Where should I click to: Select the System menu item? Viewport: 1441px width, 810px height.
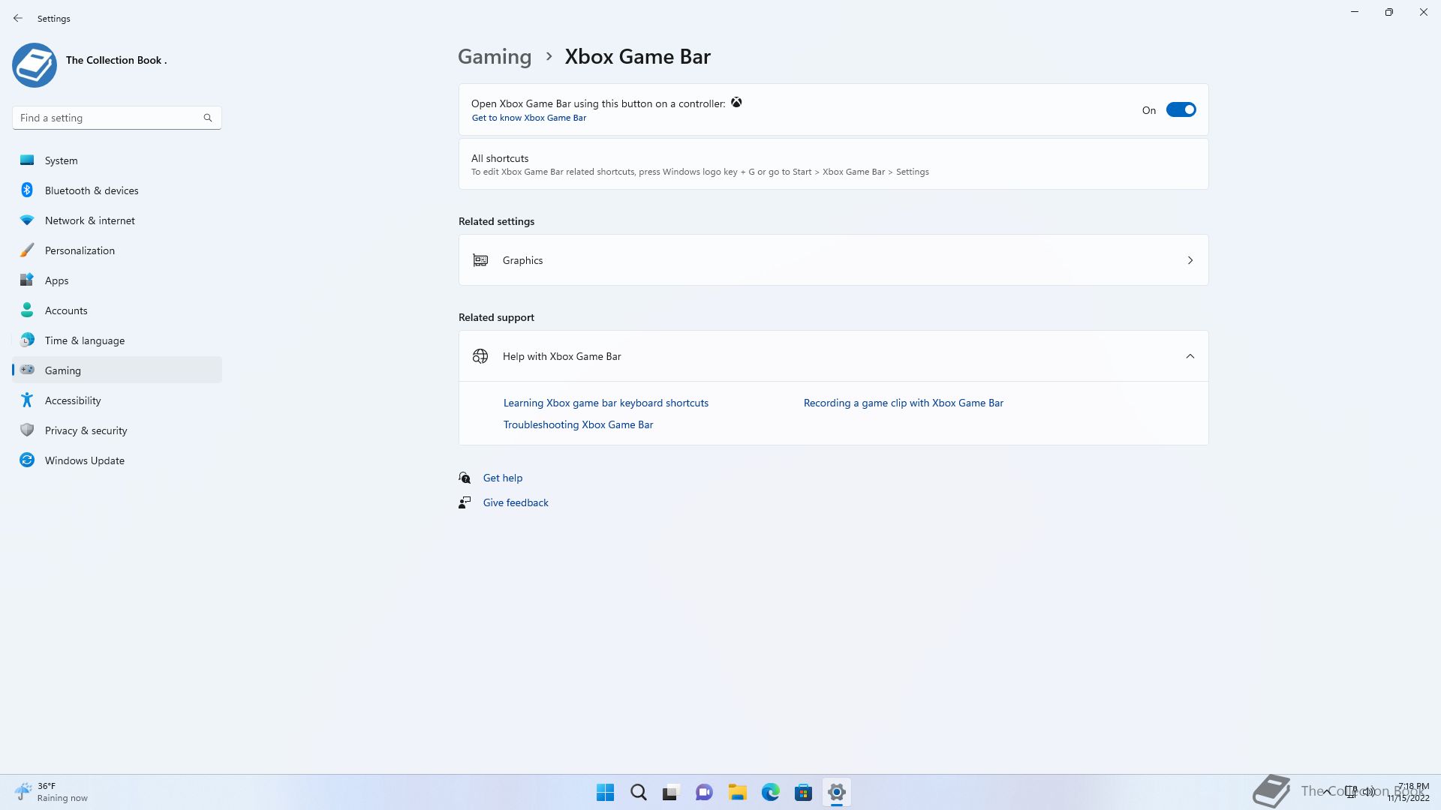(61, 160)
